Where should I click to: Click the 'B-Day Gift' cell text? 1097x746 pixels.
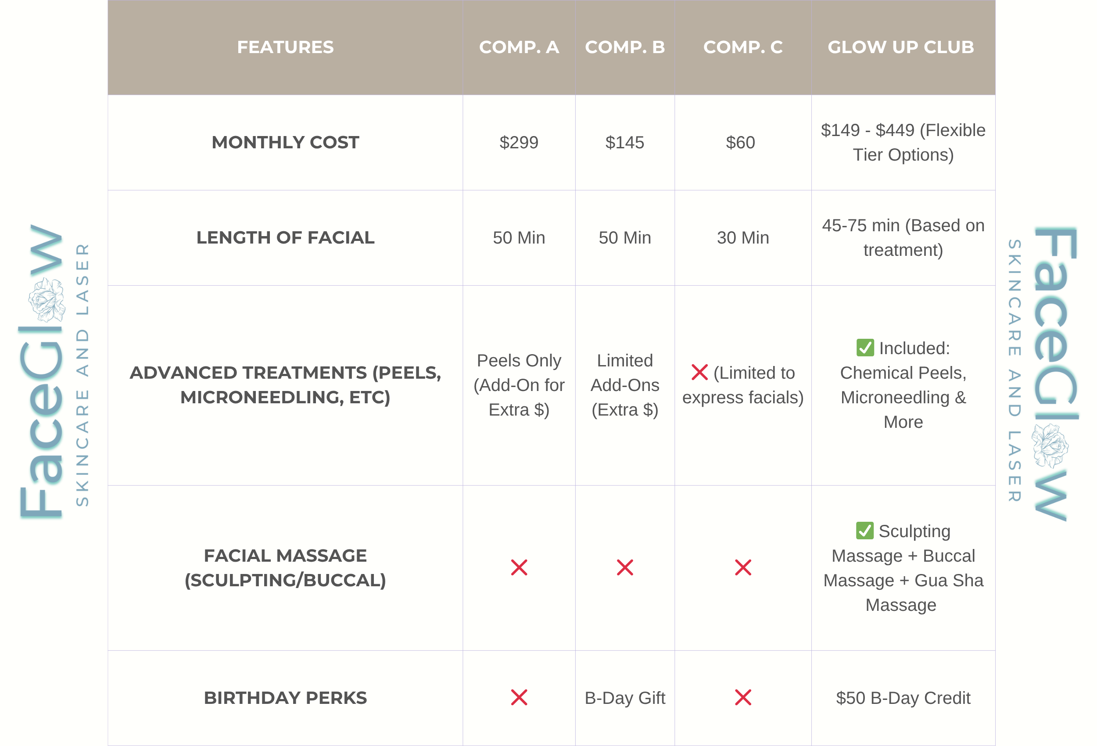tap(624, 697)
